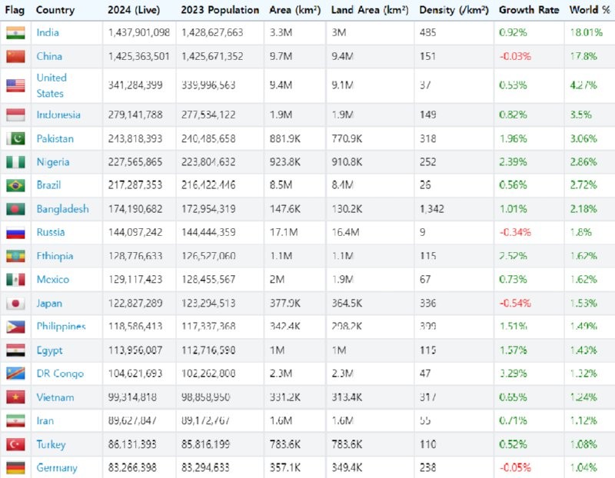Click the Growth Rate column header
The image size is (615, 478).
[x=529, y=10]
